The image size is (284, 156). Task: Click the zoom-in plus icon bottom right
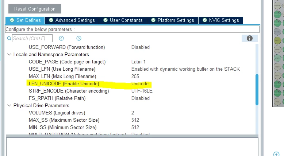pos(276,154)
